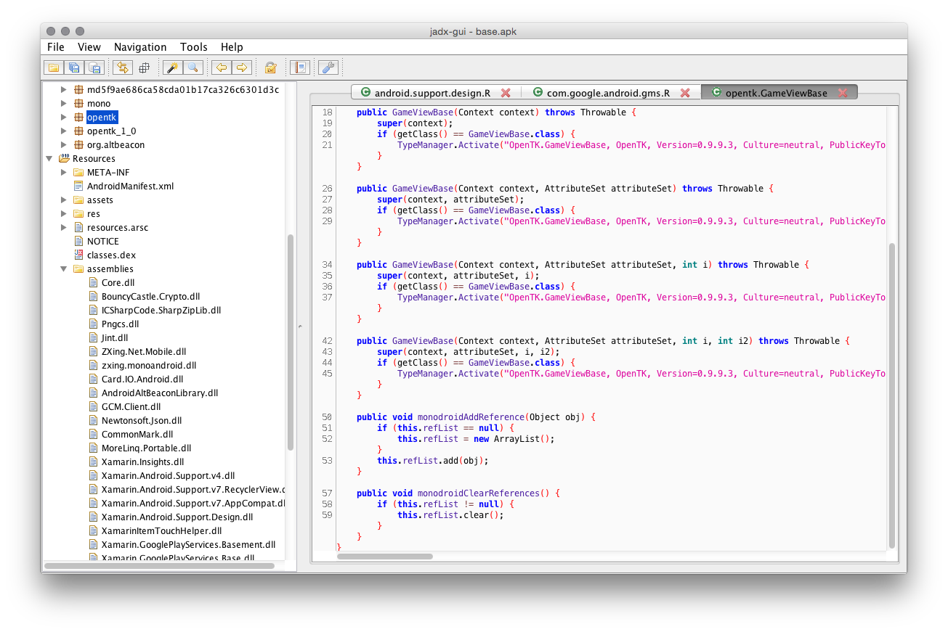Toggle the flatten packages button

[x=144, y=68]
